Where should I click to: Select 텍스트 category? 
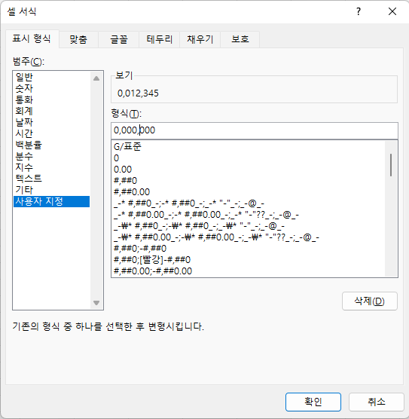(x=51, y=179)
